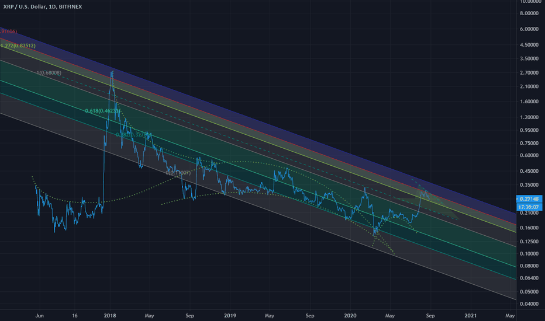Click the 1.60000 price axis label

pyautogui.click(x=529, y=102)
